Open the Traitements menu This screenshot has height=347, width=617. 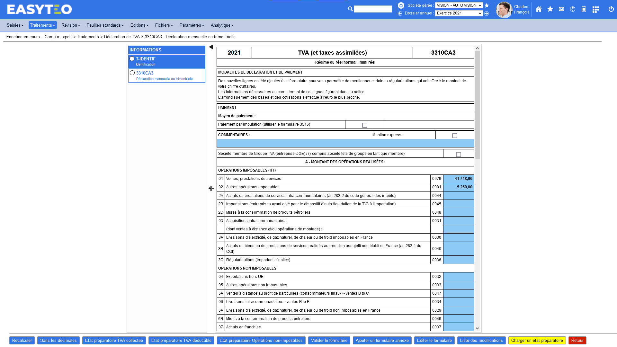42,25
